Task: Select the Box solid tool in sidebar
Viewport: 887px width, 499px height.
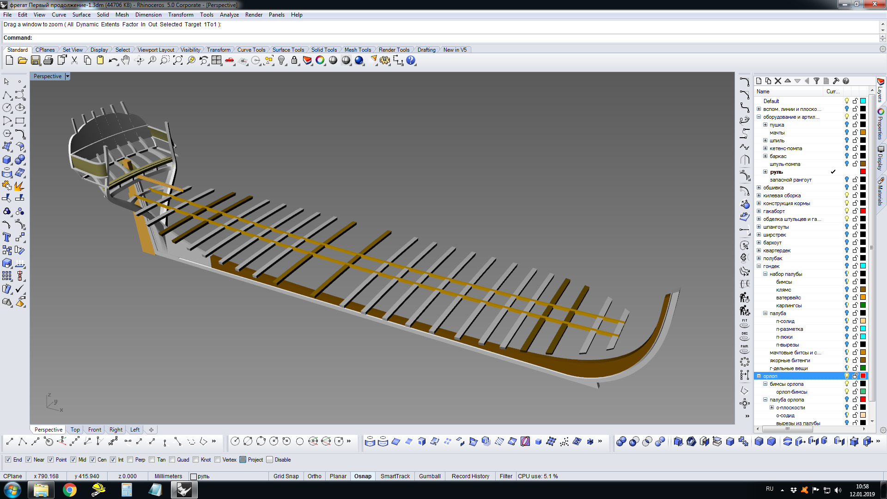Action: [x=7, y=160]
